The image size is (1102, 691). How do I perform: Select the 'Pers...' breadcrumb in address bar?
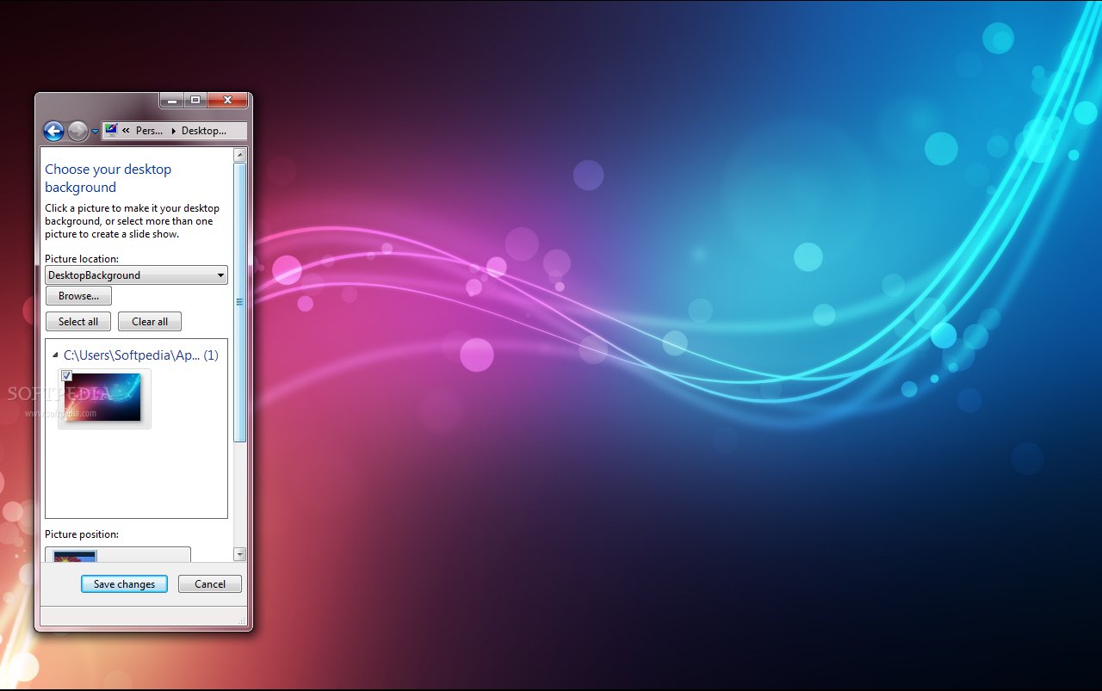pos(150,131)
